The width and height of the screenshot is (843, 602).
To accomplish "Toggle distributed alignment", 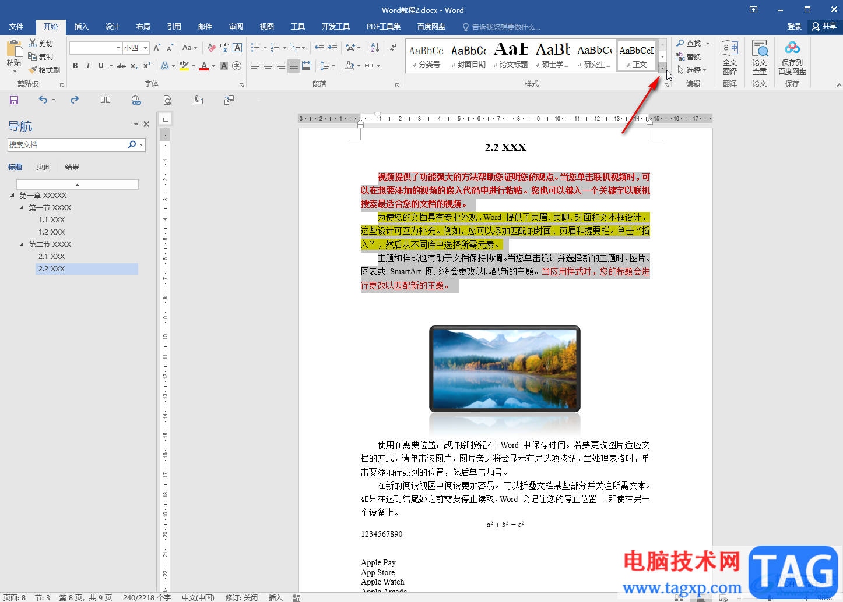I will (307, 66).
